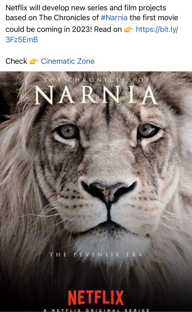This screenshot has width=192, height=312.
Task: Click the 3Fz5EmB portion of the URL
Action: click(x=22, y=40)
